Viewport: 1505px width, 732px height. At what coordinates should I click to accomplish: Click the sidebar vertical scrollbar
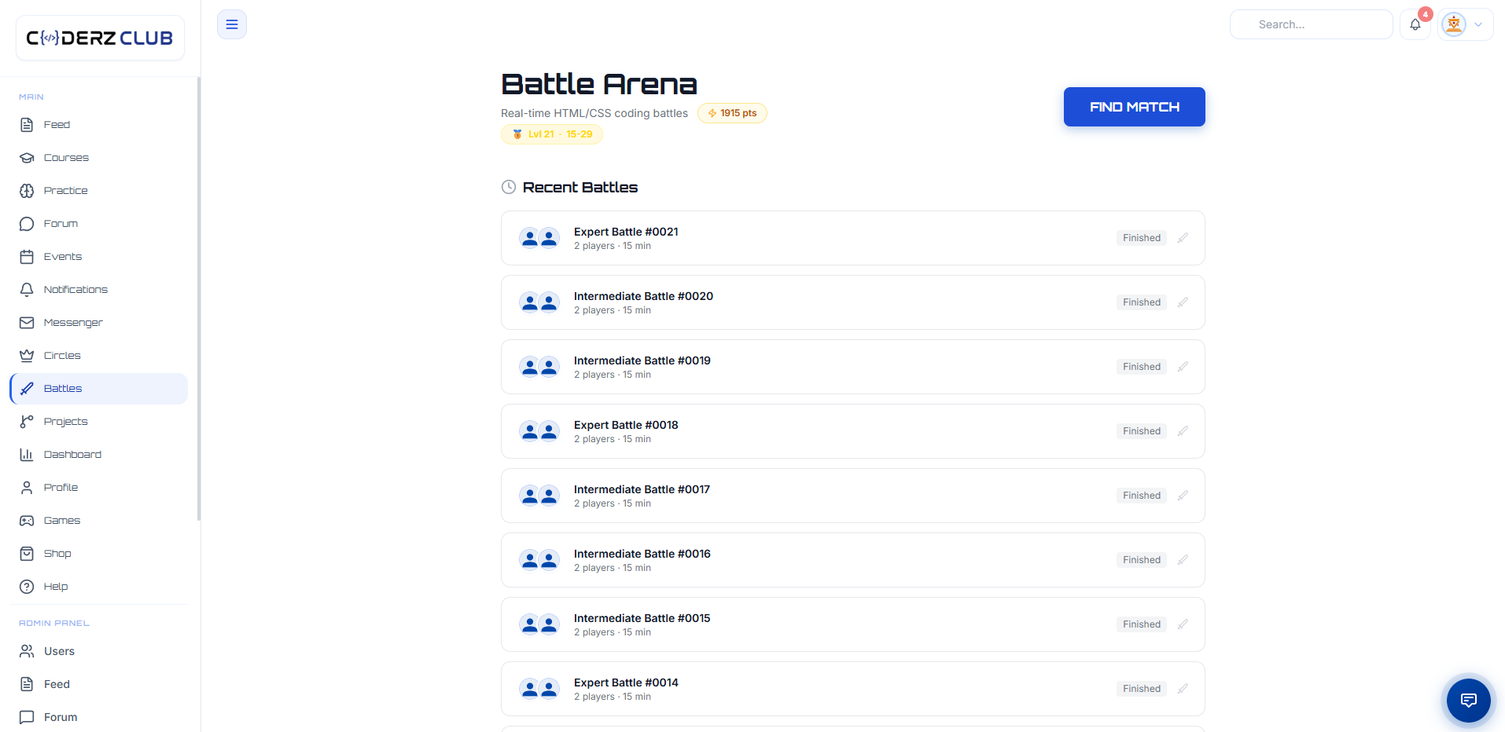198,298
